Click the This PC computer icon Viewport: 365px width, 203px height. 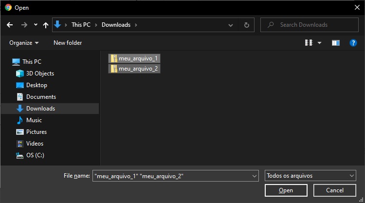(16, 62)
